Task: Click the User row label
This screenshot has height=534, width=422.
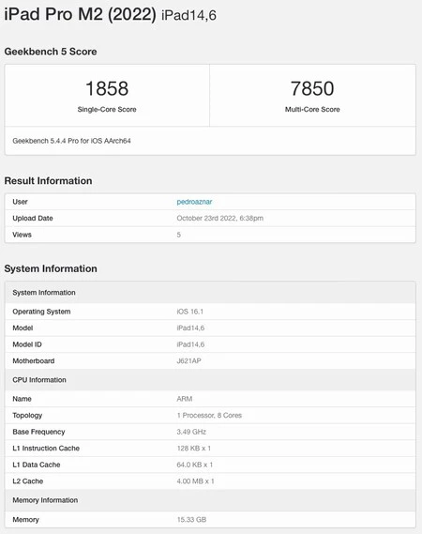Action: tap(20, 202)
